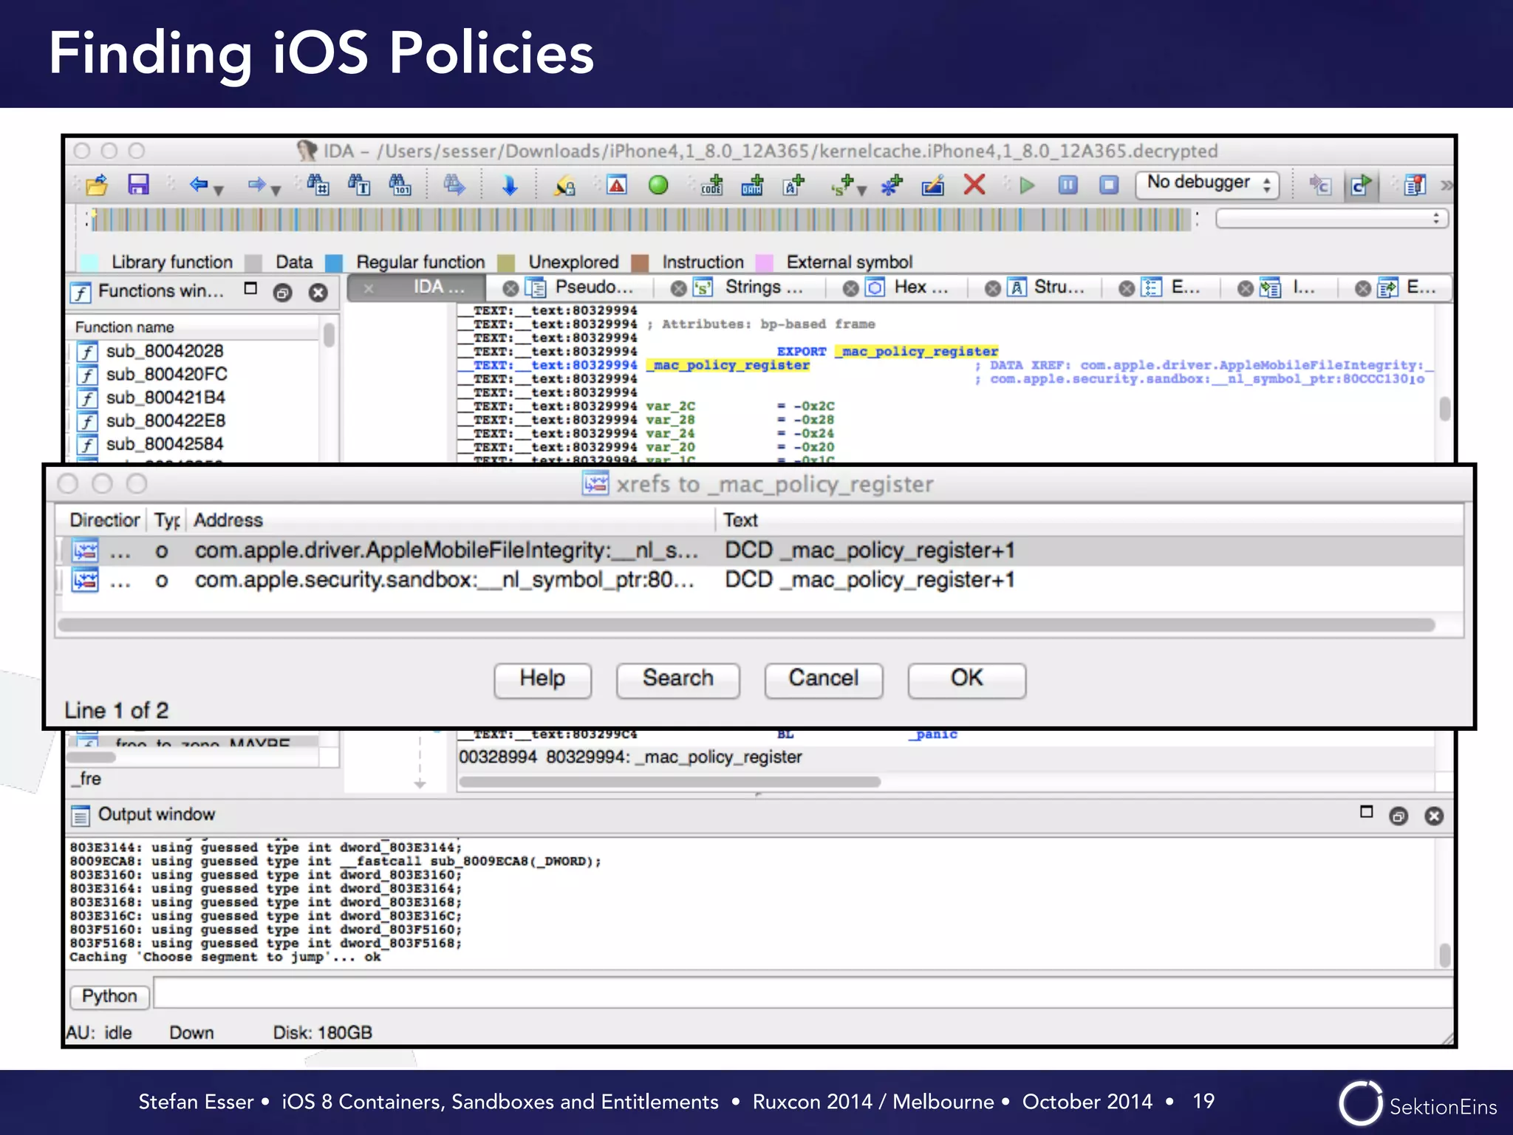This screenshot has width=1513, height=1135.
Task: Save database with the floppy disk icon
Action: 138,184
